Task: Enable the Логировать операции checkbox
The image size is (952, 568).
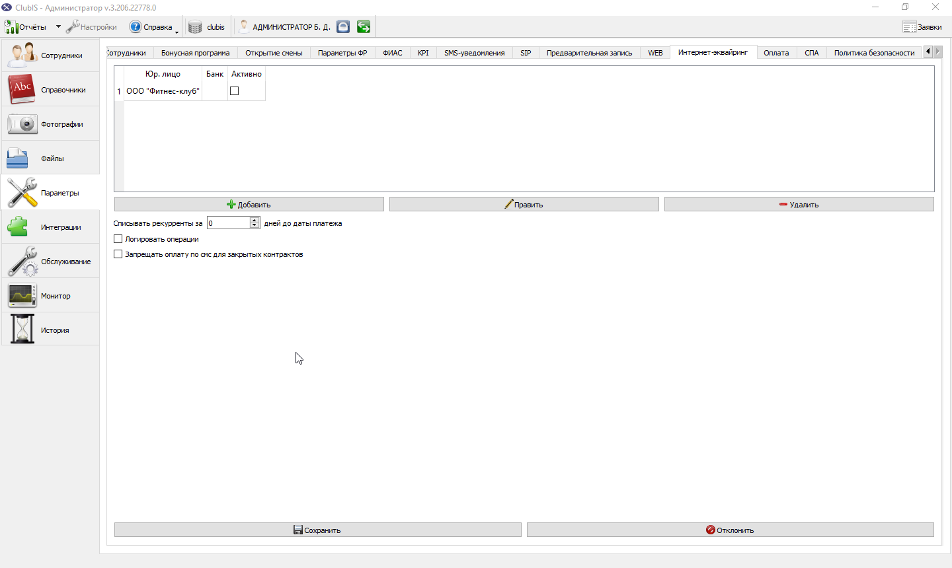Action: tap(118, 239)
